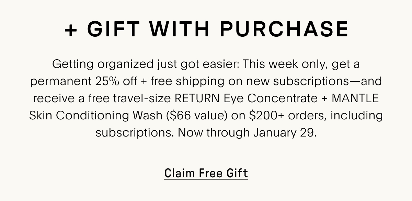Click the Claim Free Gift link
This screenshot has height=201, width=412.
pos(206,173)
